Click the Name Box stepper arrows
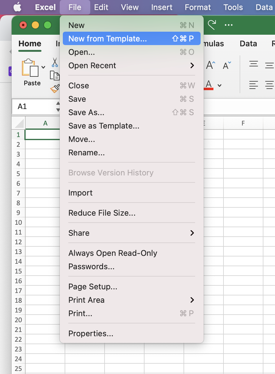 pyautogui.click(x=58, y=106)
